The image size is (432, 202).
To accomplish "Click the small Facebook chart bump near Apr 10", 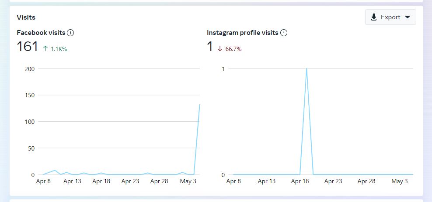I will tap(55, 170).
